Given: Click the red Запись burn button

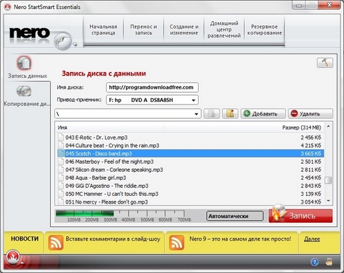Looking at the screenshot, I should pyautogui.click(x=301, y=215).
